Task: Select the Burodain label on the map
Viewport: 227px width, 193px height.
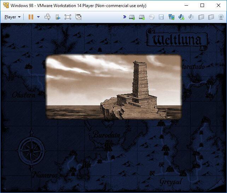Action: (x=106, y=135)
